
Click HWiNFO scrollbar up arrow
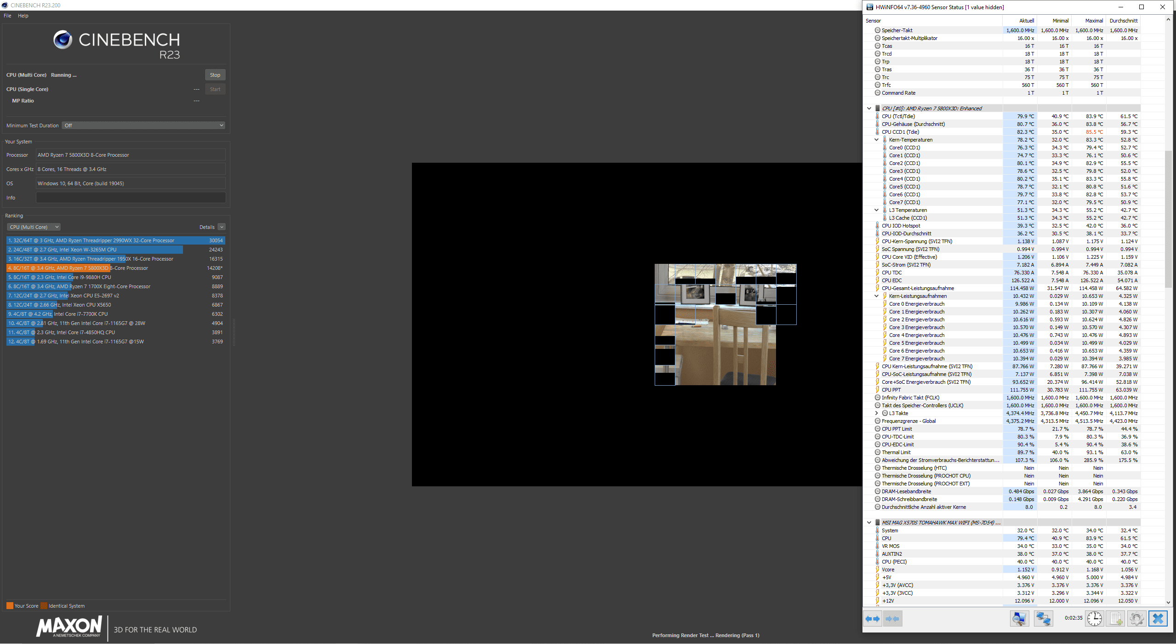(1168, 20)
